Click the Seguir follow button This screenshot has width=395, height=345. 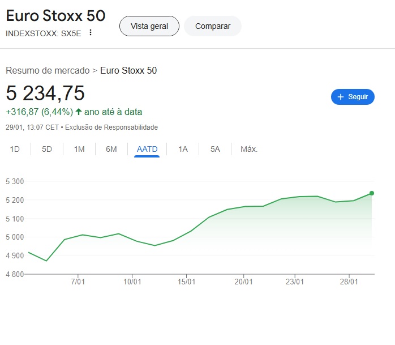353,97
